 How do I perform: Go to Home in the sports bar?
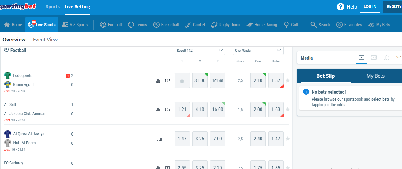point(13,25)
